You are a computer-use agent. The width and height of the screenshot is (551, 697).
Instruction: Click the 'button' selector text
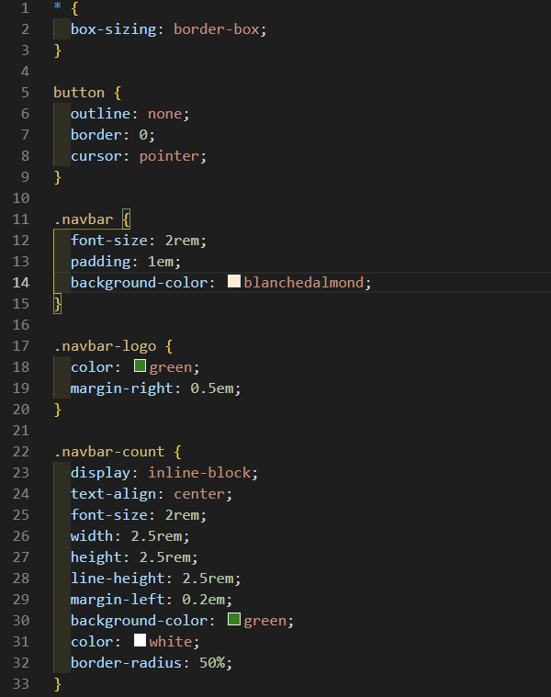tap(79, 93)
